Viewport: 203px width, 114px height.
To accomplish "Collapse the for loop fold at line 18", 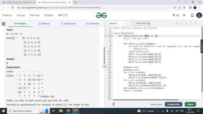I will tap(112, 73).
